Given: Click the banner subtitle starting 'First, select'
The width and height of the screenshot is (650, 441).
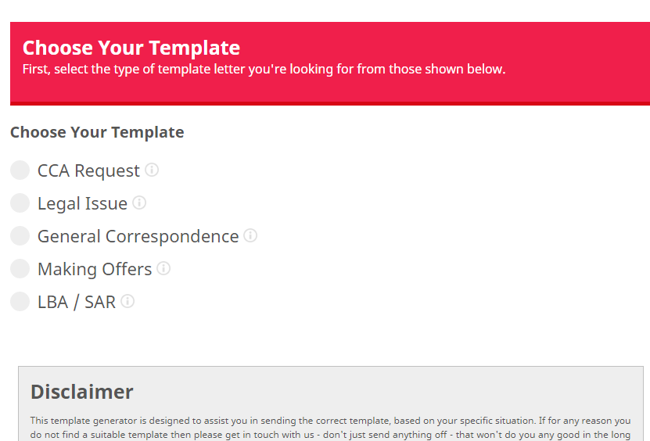Looking at the screenshot, I should coord(264,70).
